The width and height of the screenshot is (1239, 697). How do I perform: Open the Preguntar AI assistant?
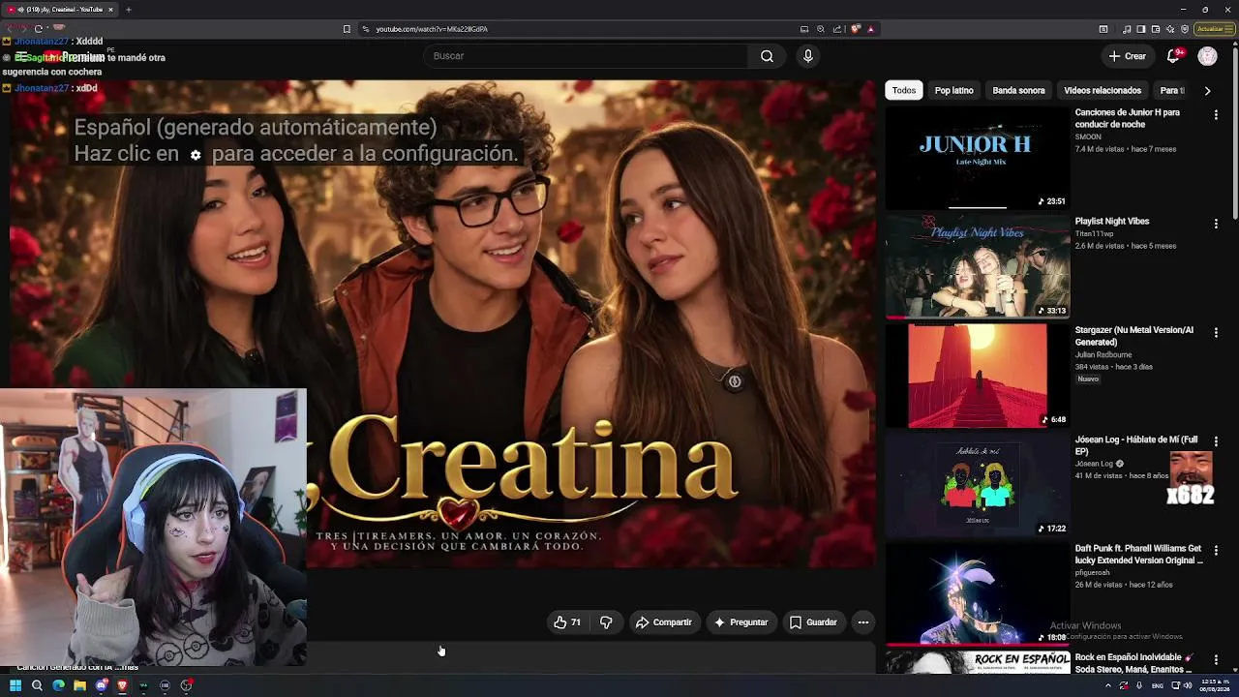[x=740, y=622]
